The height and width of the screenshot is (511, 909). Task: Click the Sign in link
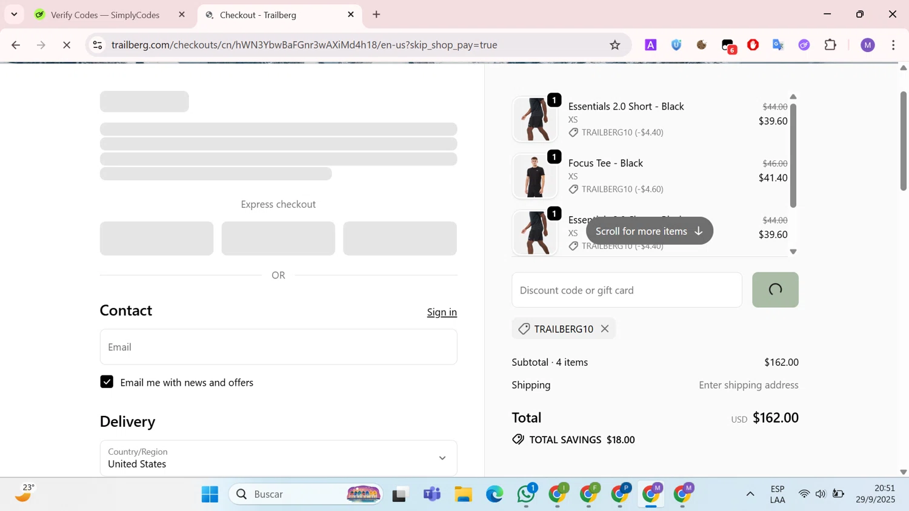(442, 312)
